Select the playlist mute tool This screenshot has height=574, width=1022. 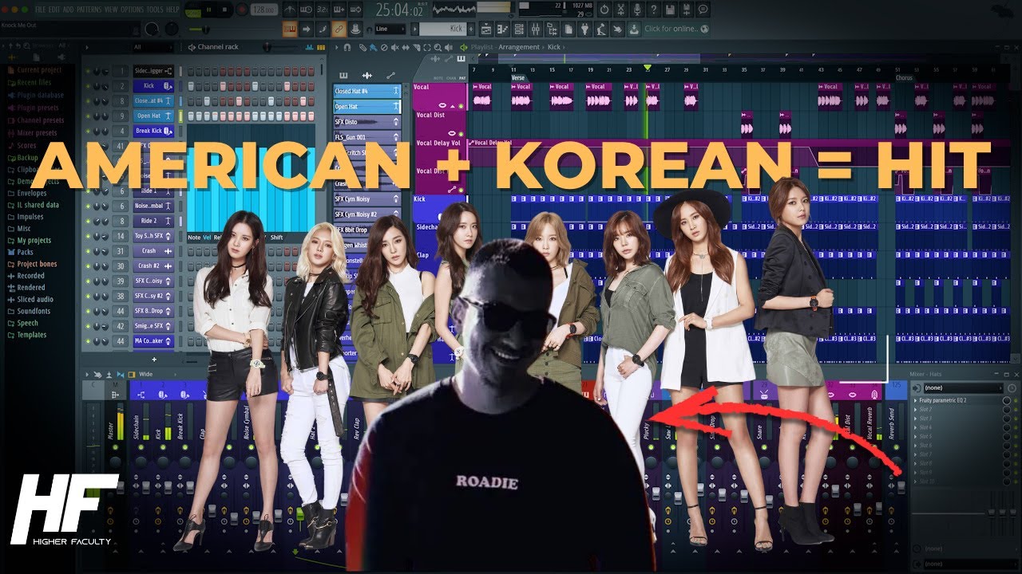click(394, 47)
